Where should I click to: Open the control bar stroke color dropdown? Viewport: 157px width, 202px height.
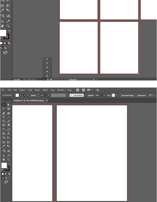[27, 95]
